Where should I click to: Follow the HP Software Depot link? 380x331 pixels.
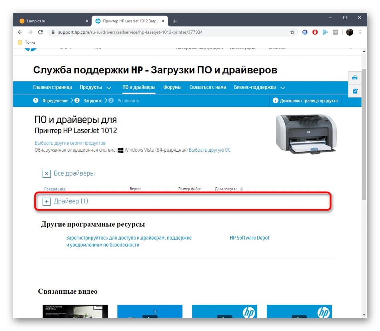[x=249, y=237]
